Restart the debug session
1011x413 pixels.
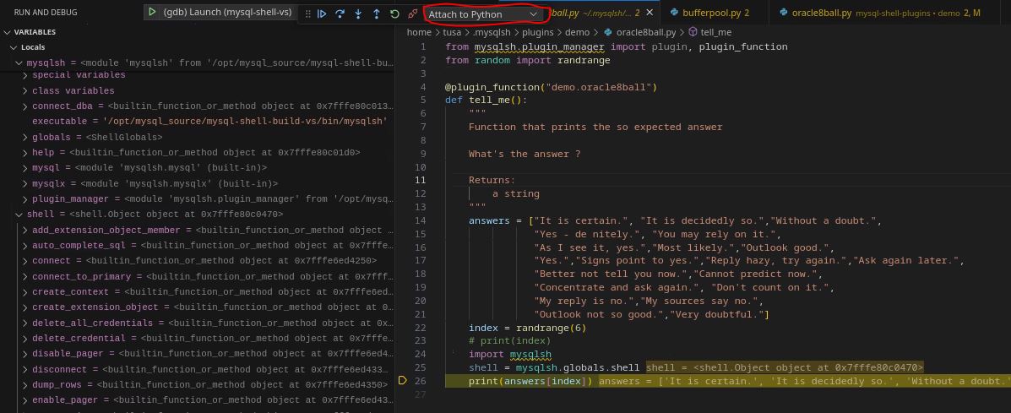click(x=394, y=14)
